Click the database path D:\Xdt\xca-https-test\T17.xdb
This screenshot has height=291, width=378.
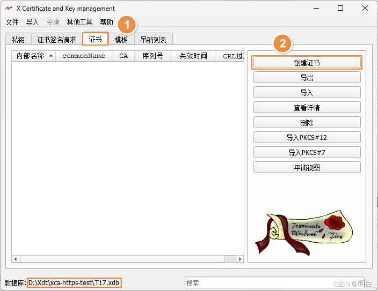pyautogui.click(x=74, y=282)
